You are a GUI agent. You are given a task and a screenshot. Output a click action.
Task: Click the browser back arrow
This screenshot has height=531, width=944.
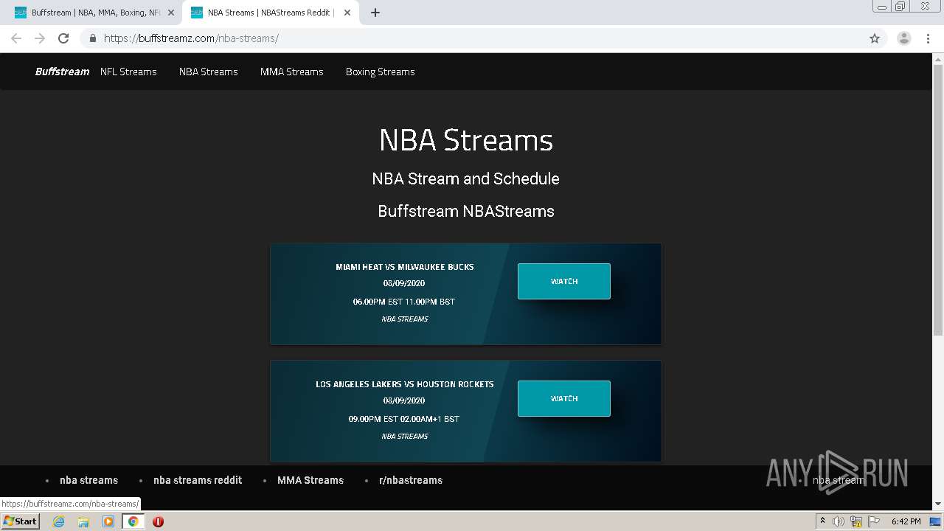(x=16, y=38)
